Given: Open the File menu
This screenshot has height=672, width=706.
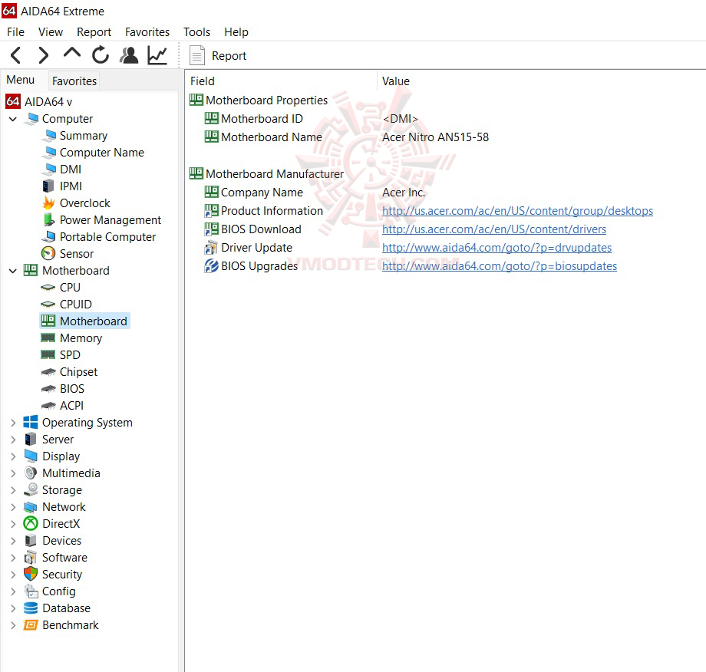Looking at the screenshot, I should tap(16, 32).
